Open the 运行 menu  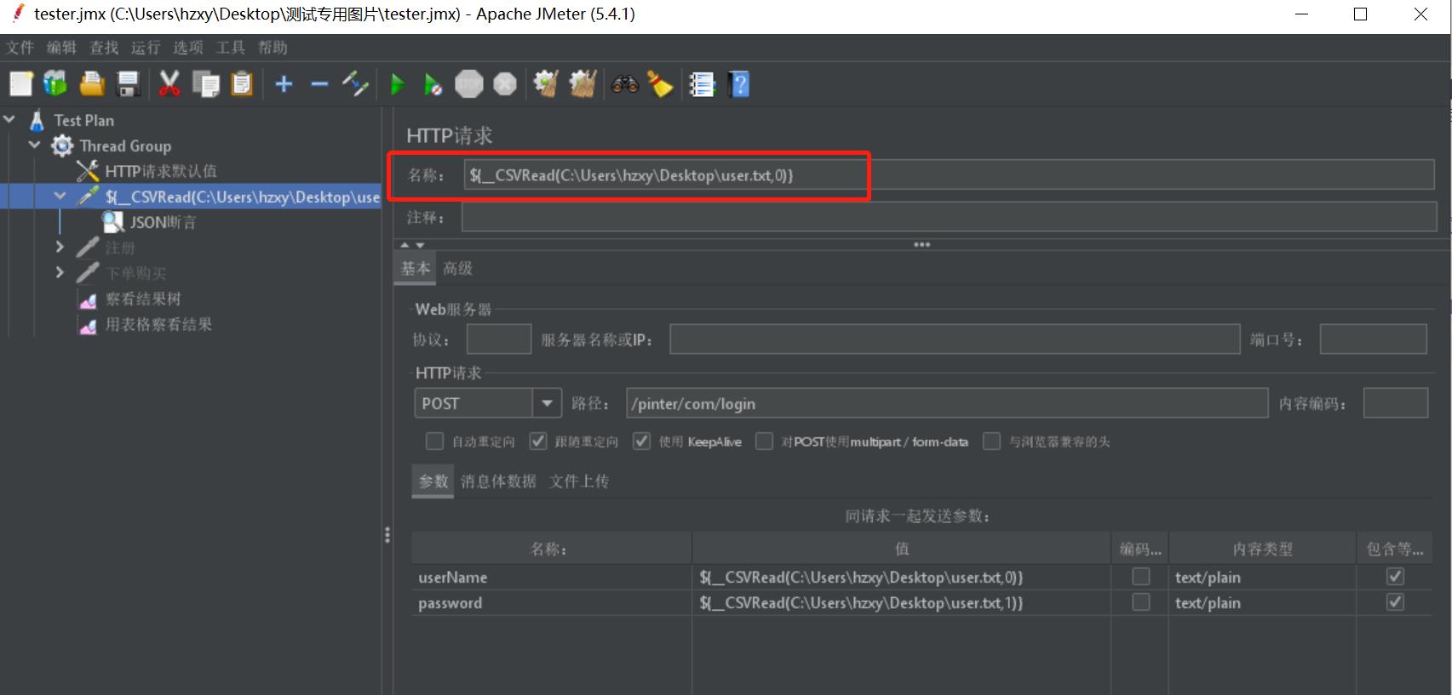pyautogui.click(x=146, y=48)
